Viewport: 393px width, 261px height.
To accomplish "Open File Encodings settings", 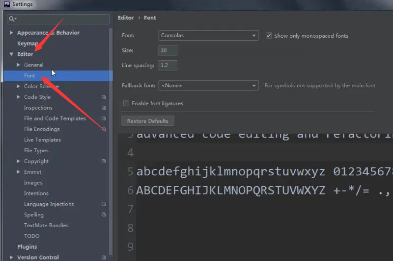I will (x=42, y=129).
